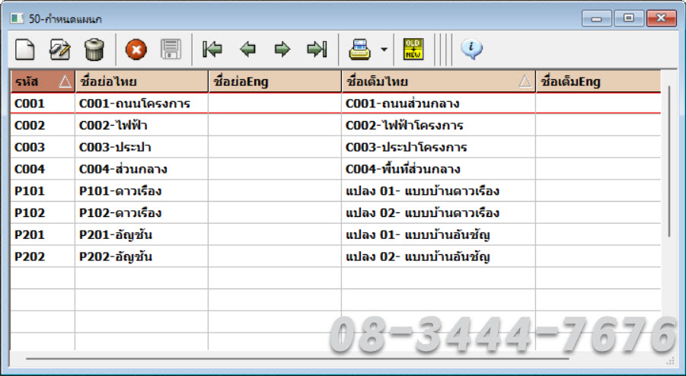Maximize the 50-กำหนดแผนก window
The height and width of the screenshot is (376, 686).
click(629, 18)
